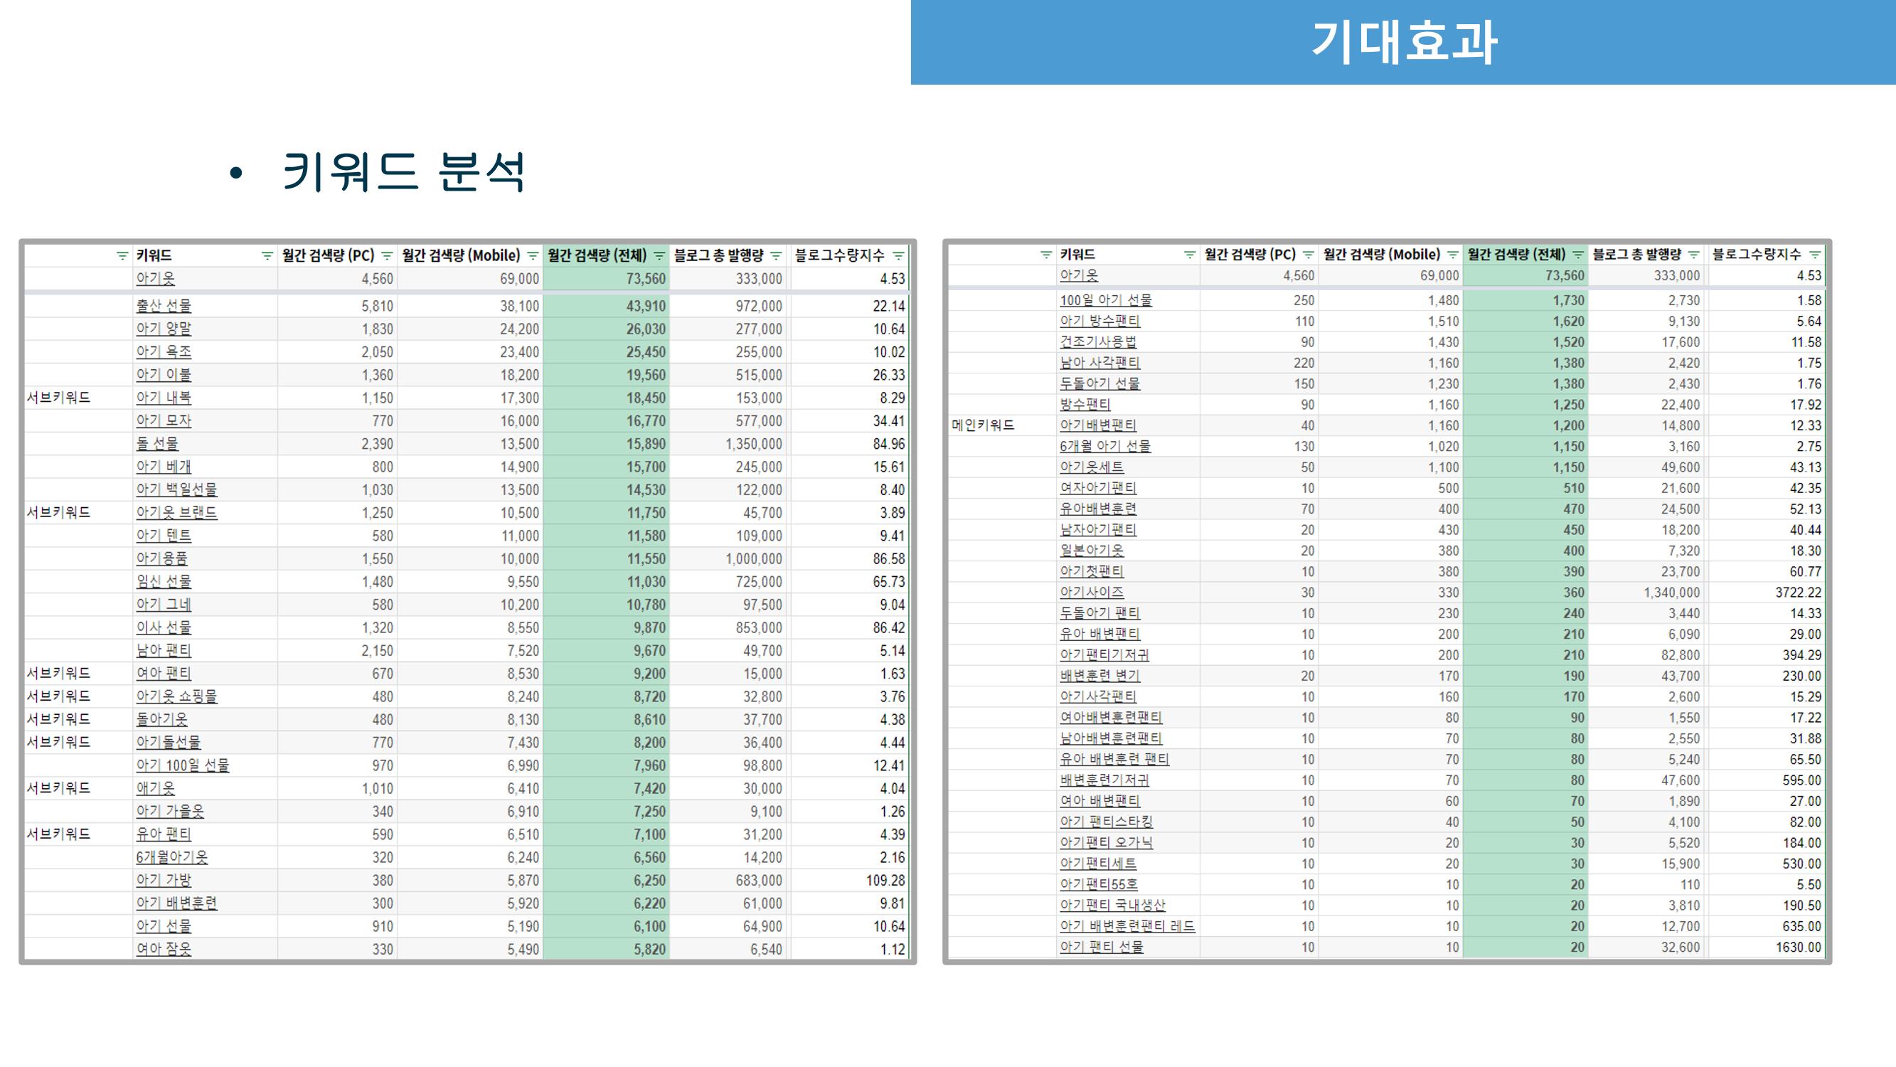Open 블로그수량지수 filter in right table

pyautogui.click(x=1815, y=255)
